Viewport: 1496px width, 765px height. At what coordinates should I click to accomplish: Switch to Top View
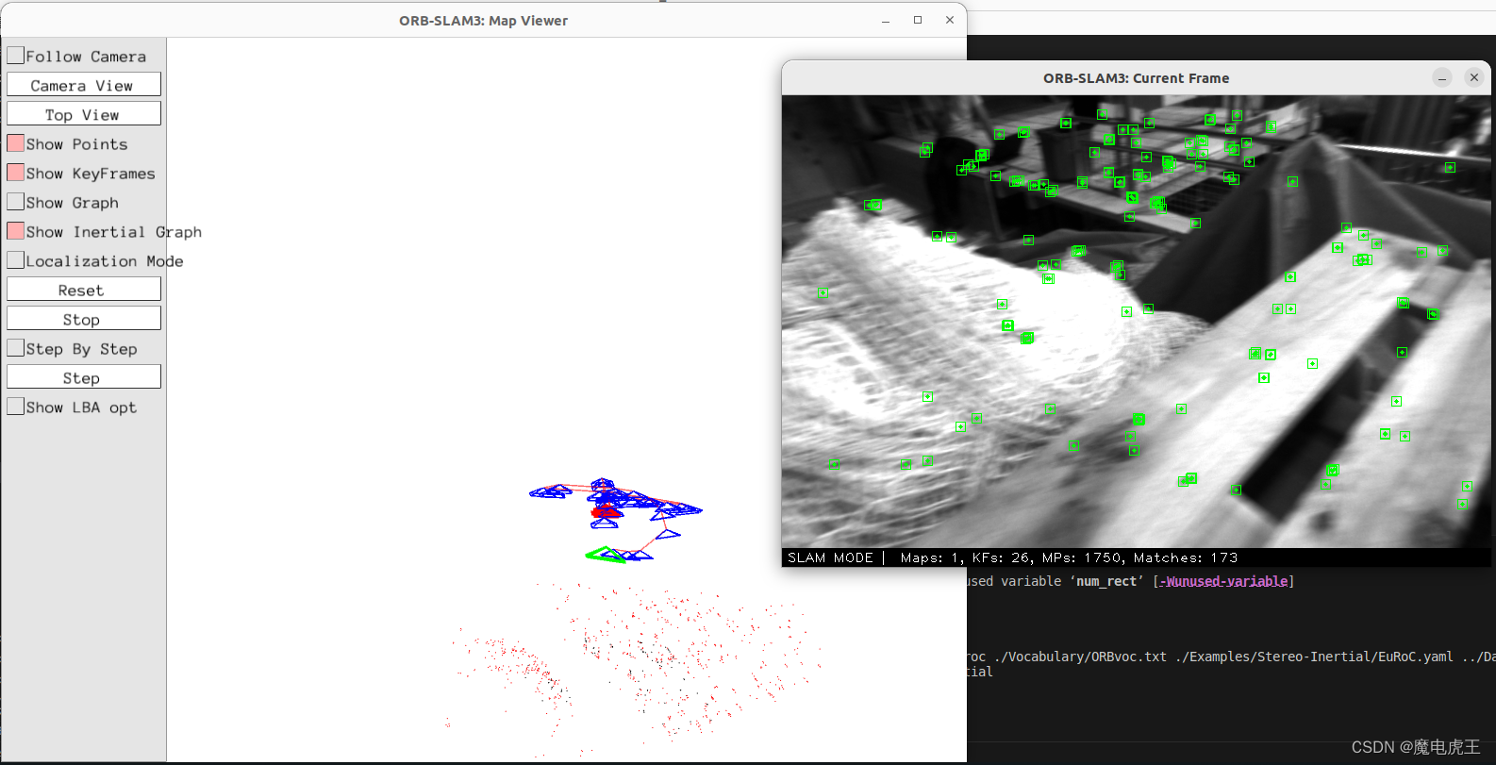click(84, 114)
